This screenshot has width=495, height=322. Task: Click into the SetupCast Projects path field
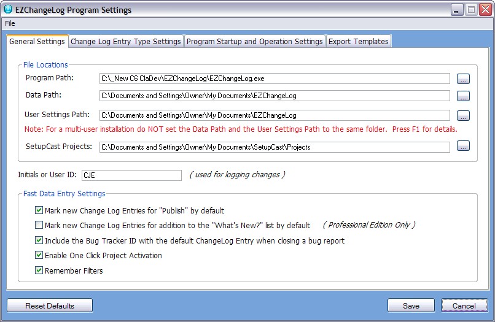click(275, 147)
